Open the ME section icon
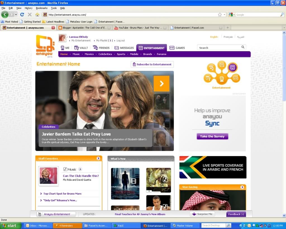The image size is (286, 229). click(63, 48)
